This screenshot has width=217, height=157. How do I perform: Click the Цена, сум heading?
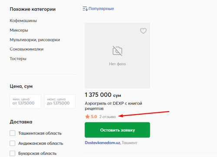pos(21,87)
